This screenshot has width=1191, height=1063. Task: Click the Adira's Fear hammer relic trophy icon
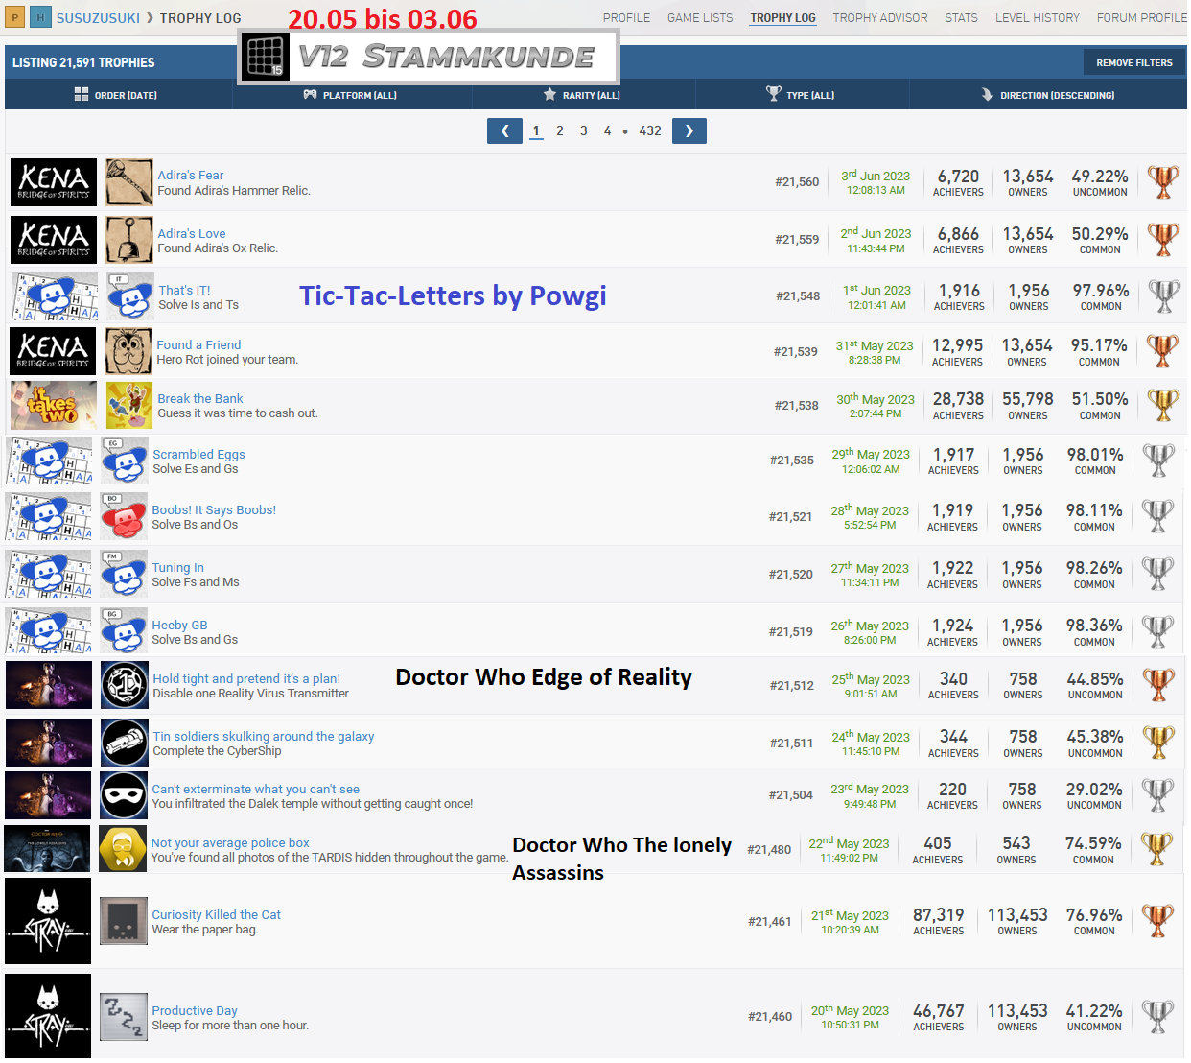(128, 182)
